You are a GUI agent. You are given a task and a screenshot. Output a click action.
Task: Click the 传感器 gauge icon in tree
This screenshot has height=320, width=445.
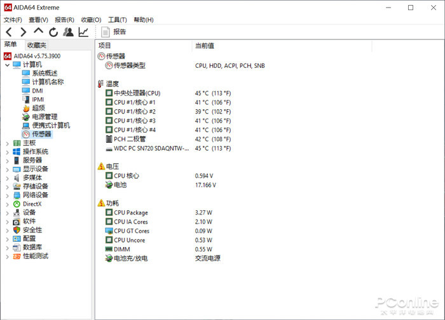tap(26, 135)
